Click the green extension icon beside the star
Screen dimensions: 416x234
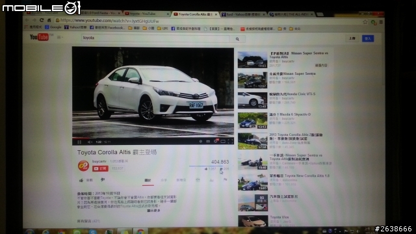[374, 22]
